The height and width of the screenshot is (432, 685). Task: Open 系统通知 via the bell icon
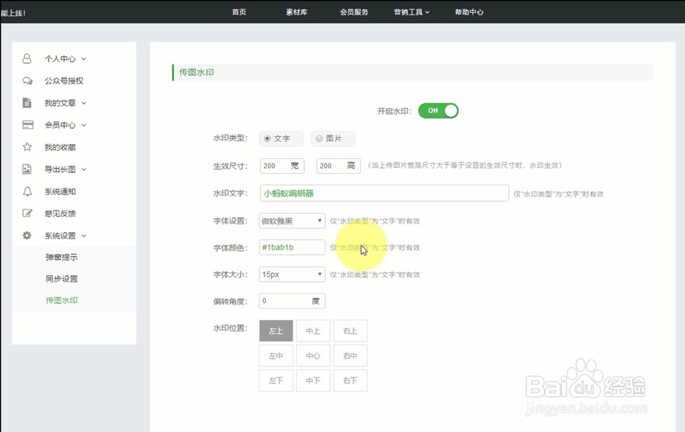[x=27, y=191]
